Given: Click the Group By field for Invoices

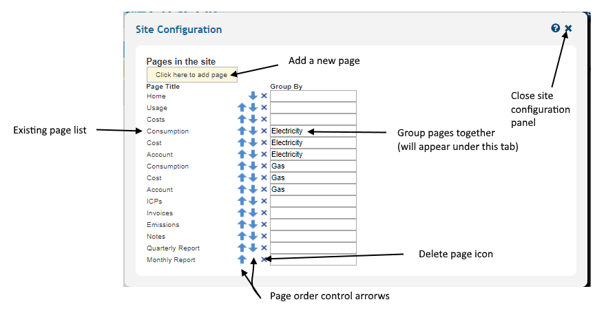Looking at the screenshot, I should [313, 213].
